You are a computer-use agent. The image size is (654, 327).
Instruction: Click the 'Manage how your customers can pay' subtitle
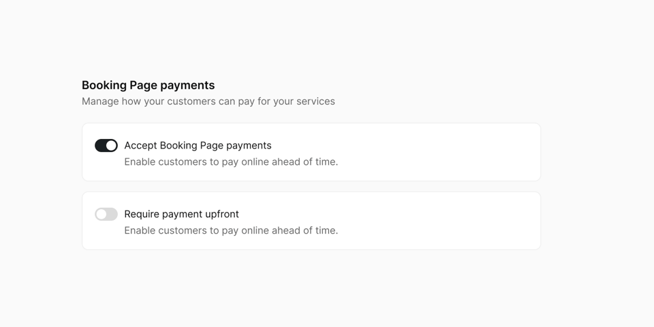point(208,102)
